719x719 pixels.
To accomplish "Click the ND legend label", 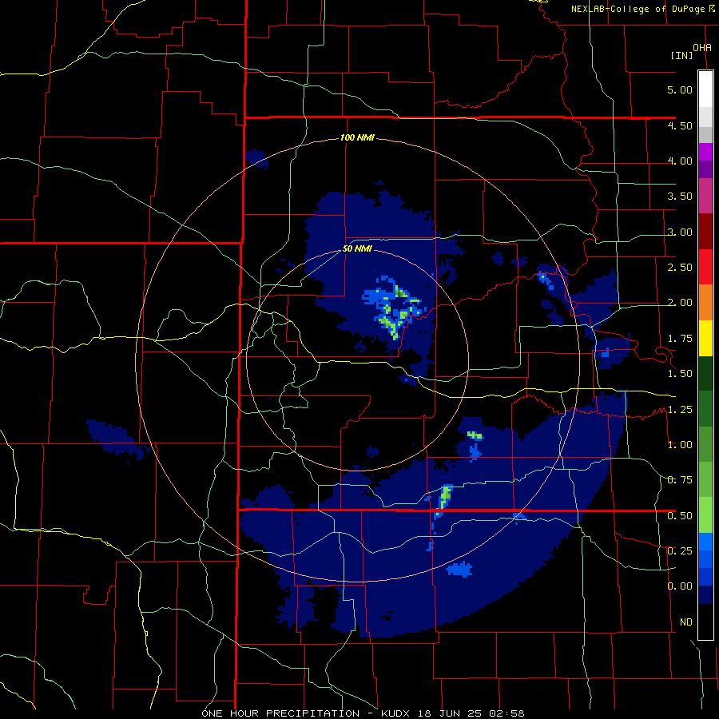I will pos(686,622).
